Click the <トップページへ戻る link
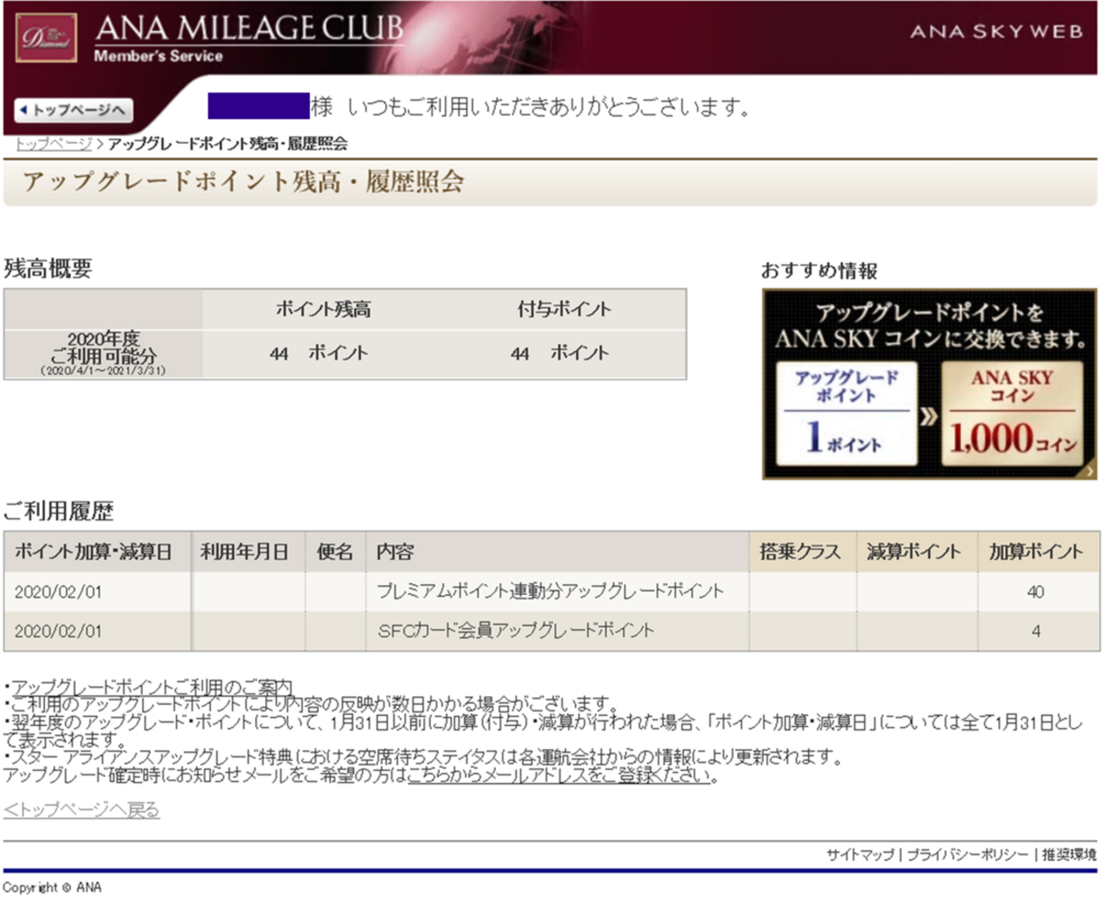The image size is (1106, 904). tap(81, 810)
